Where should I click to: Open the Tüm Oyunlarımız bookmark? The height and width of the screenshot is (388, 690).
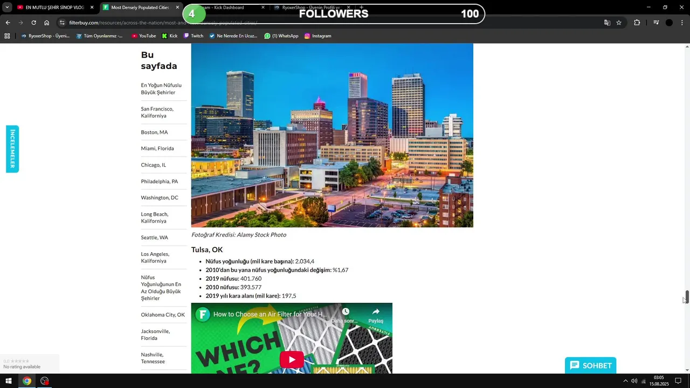coord(99,36)
